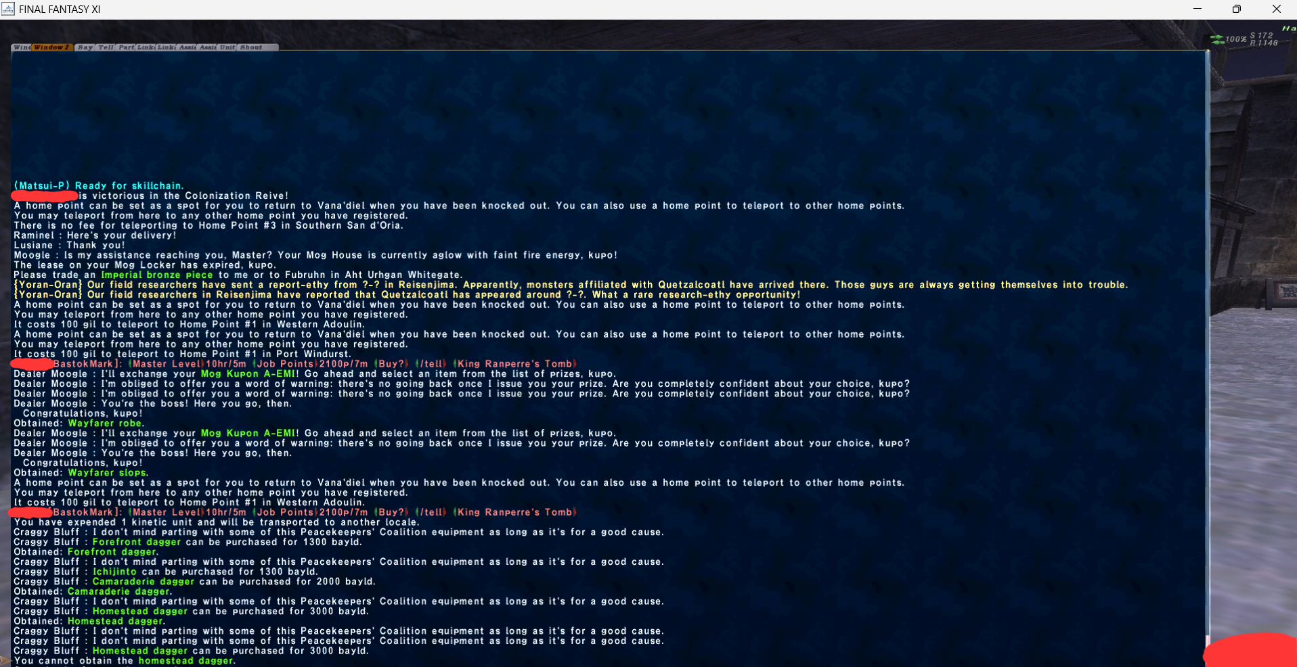Open the first Assist chat tab

(188, 47)
